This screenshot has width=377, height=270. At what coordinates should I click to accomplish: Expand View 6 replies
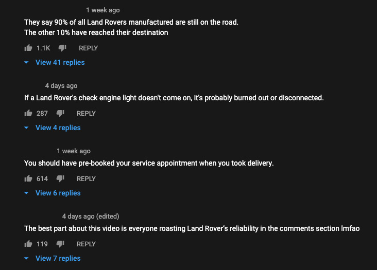[x=58, y=193]
